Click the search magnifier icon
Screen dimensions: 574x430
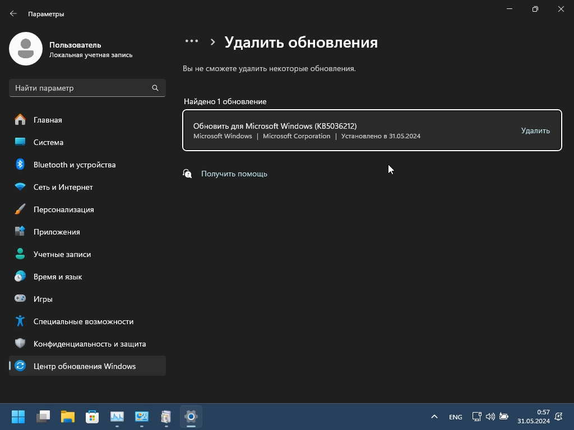point(155,88)
